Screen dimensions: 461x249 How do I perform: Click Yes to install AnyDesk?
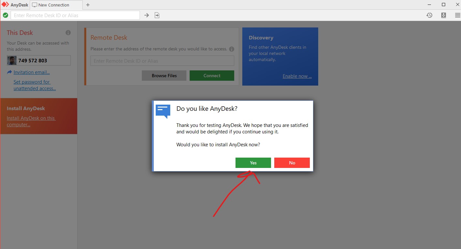click(253, 163)
